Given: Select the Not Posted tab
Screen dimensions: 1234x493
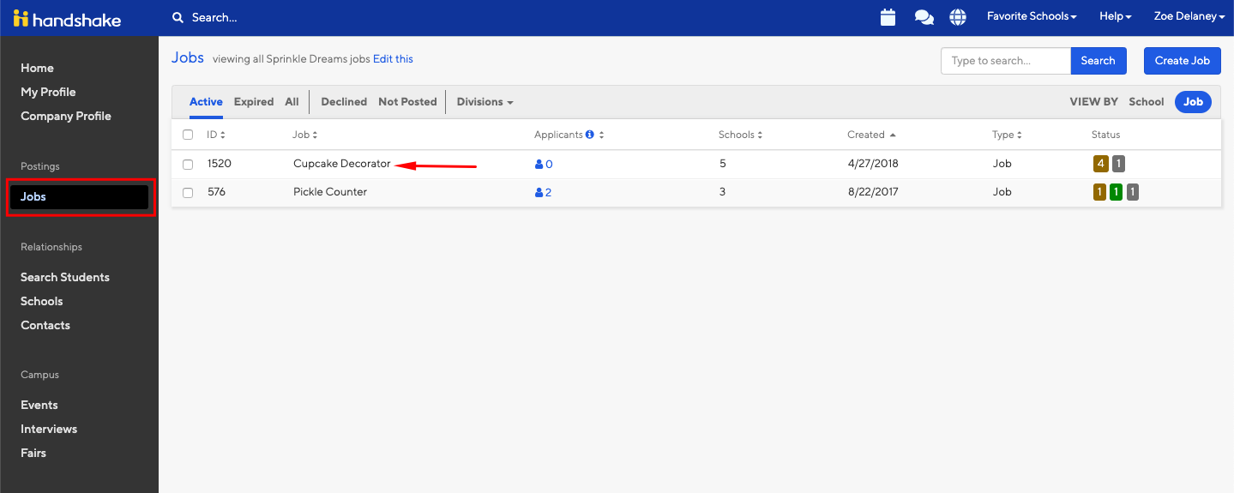Looking at the screenshot, I should pyautogui.click(x=407, y=101).
